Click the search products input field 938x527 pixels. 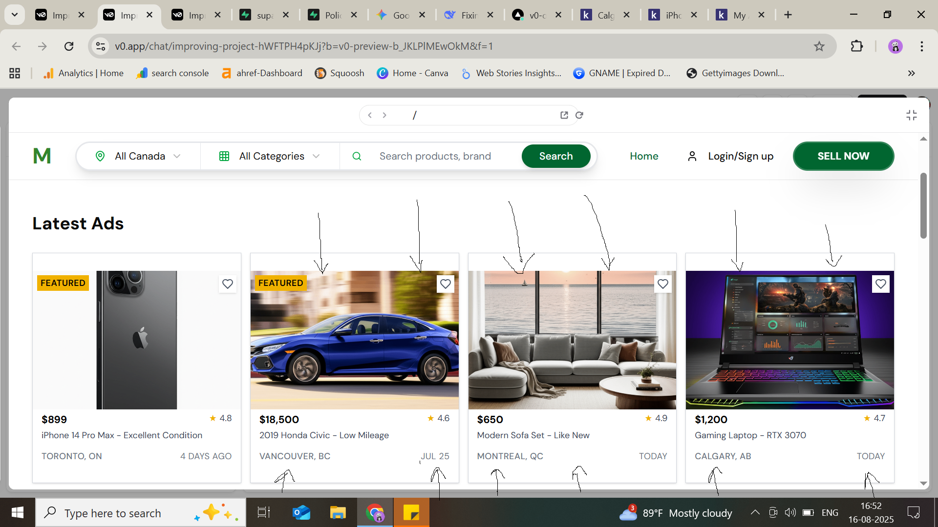pyautogui.click(x=435, y=156)
